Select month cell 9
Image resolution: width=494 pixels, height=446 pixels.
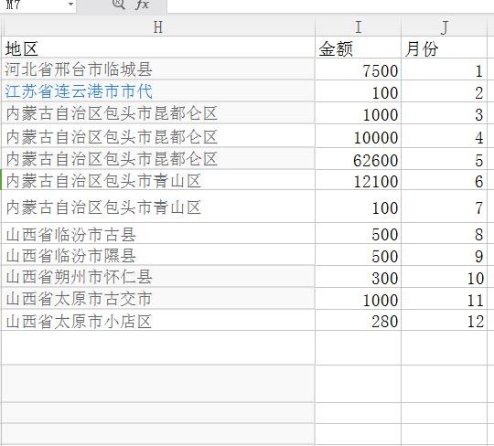tap(445, 255)
